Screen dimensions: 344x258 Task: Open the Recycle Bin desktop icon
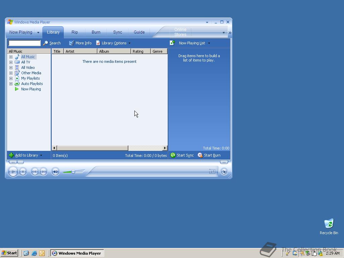click(329, 227)
